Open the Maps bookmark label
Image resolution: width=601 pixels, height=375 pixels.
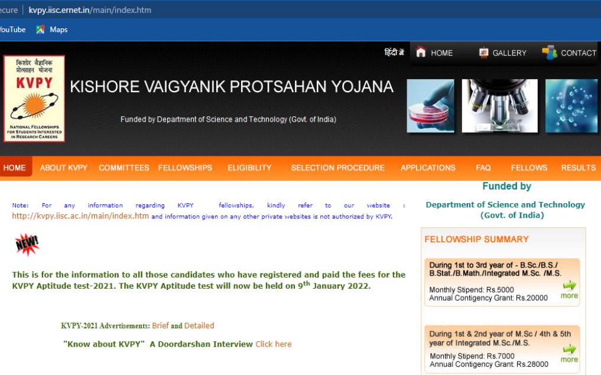click(59, 30)
